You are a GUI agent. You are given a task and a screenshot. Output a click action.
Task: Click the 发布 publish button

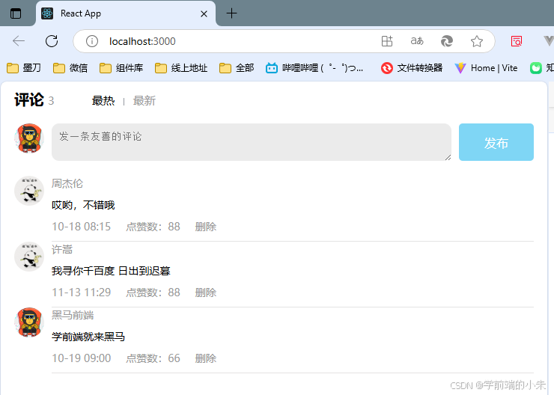click(496, 142)
